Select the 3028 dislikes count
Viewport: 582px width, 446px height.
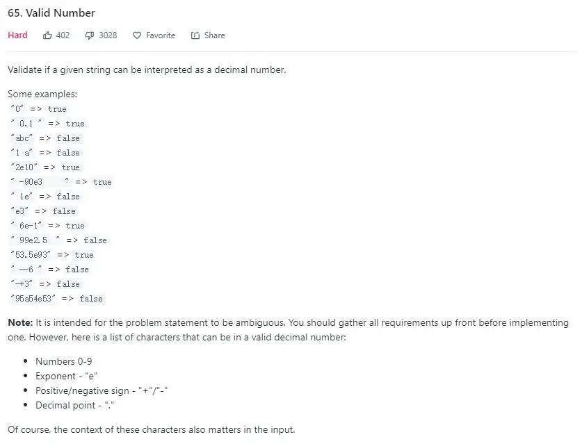(108, 35)
